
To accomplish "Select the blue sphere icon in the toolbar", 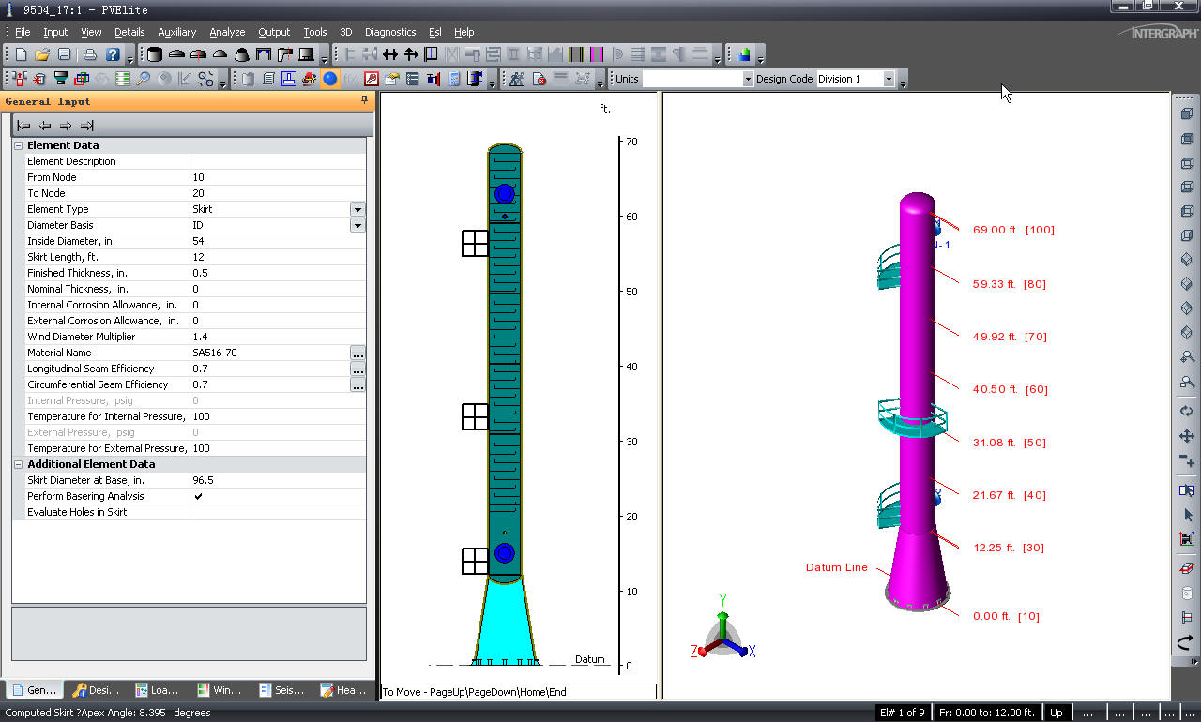I will (x=330, y=79).
